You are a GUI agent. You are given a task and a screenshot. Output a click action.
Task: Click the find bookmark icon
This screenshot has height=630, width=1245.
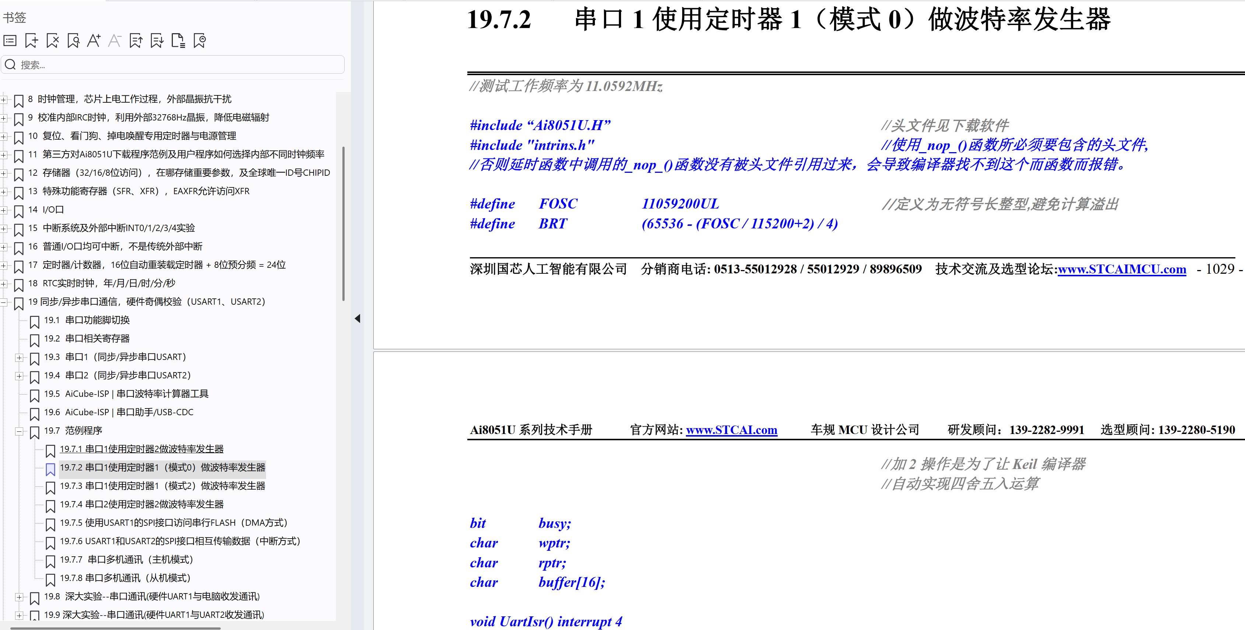click(x=73, y=41)
